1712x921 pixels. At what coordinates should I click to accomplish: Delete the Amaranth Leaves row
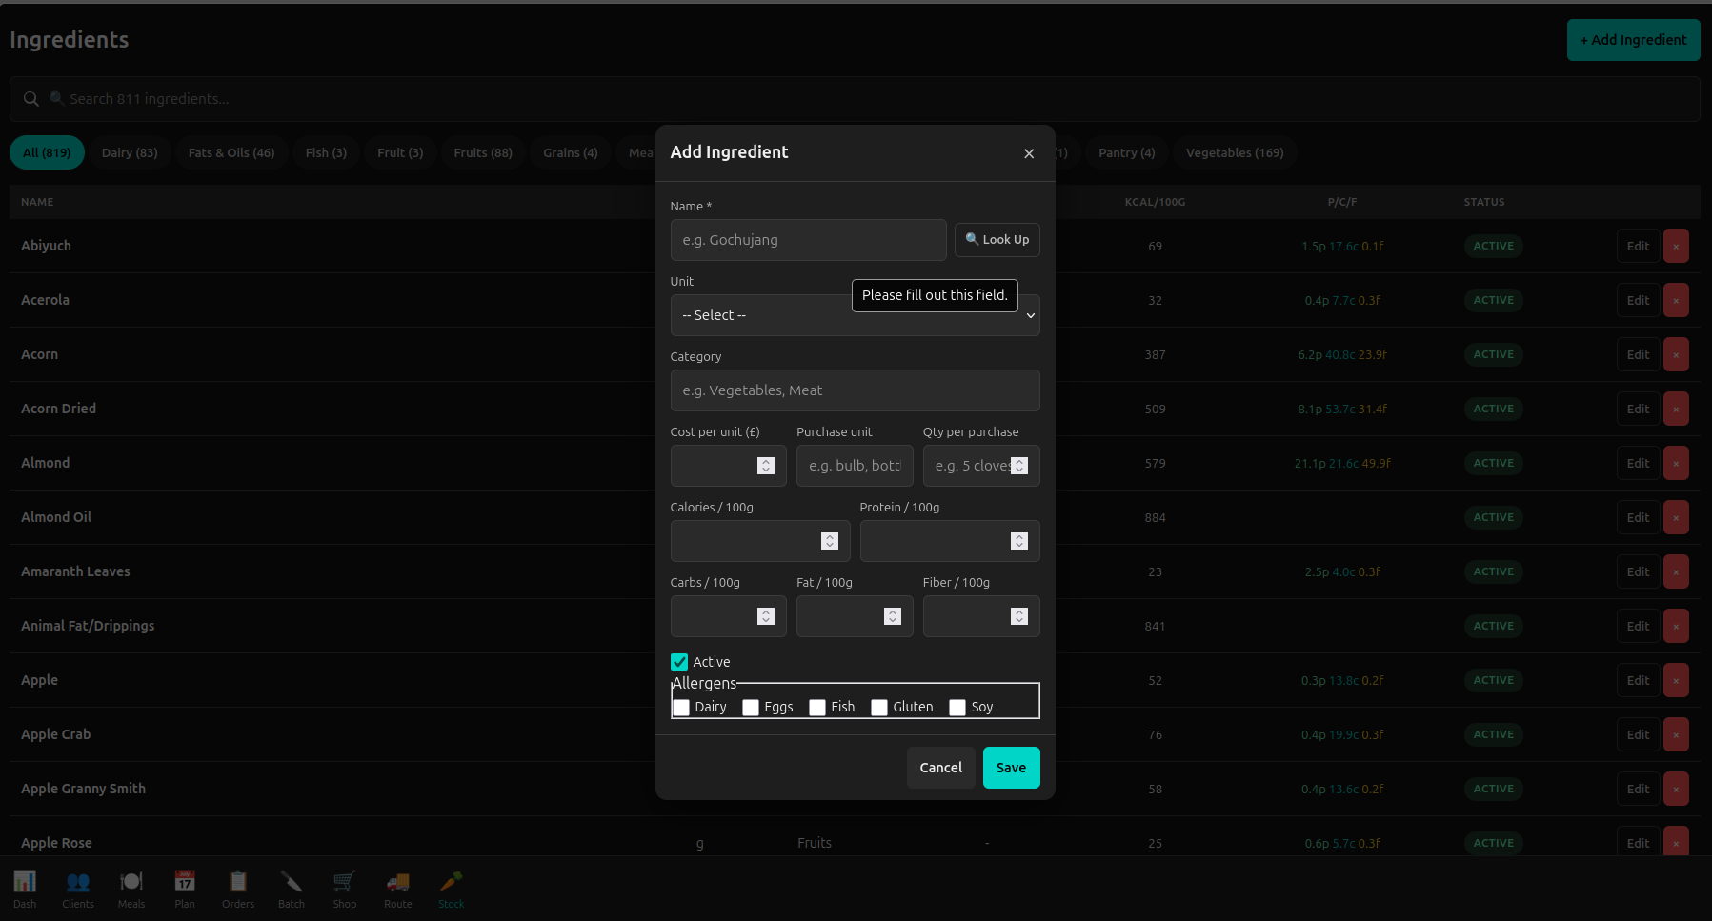pos(1676,571)
